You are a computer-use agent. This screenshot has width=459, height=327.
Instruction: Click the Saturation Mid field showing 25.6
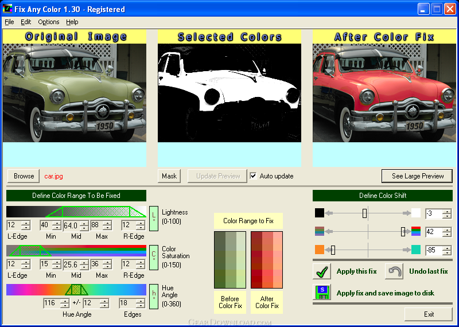pyautogui.click(x=71, y=264)
